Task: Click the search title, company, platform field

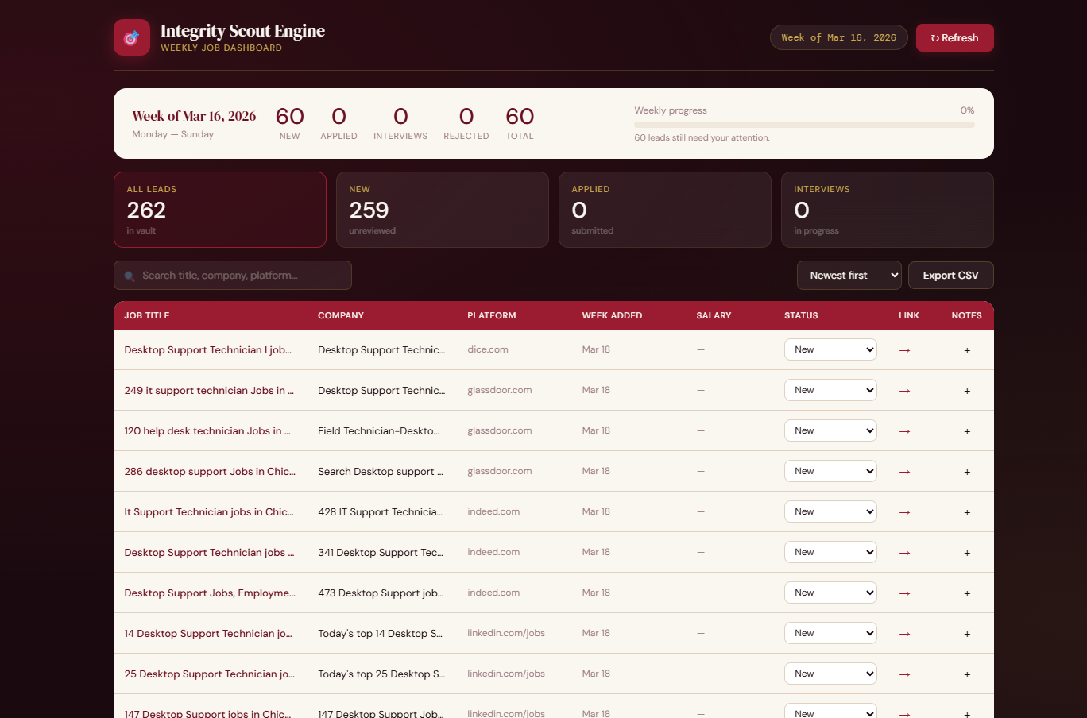Action: (232, 275)
